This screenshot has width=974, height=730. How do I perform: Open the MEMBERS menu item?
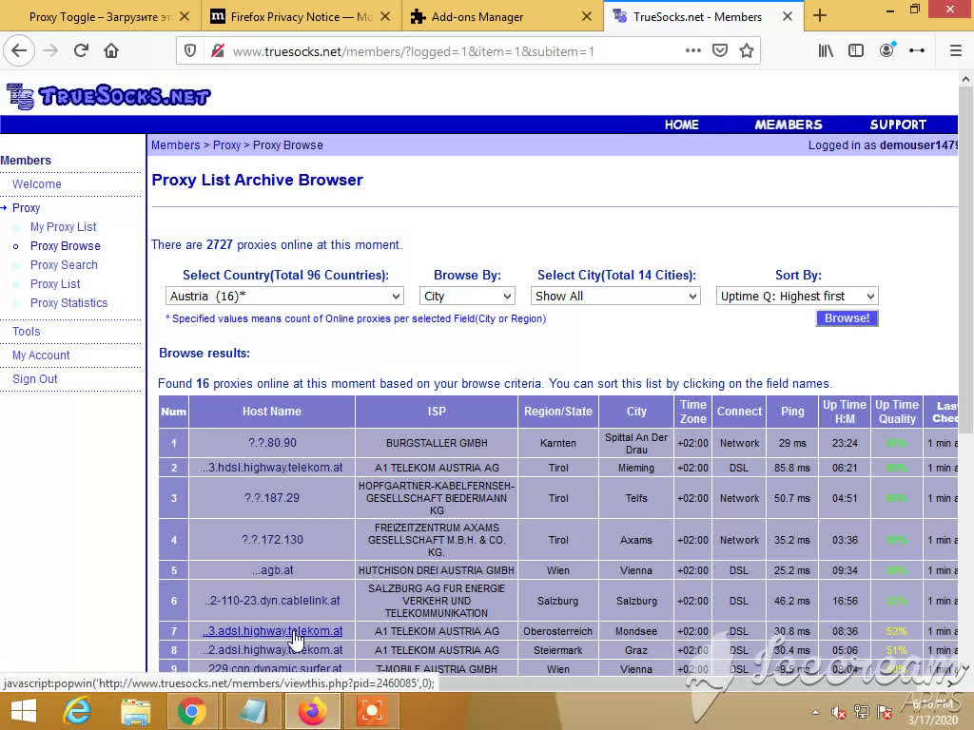coord(789,125)
